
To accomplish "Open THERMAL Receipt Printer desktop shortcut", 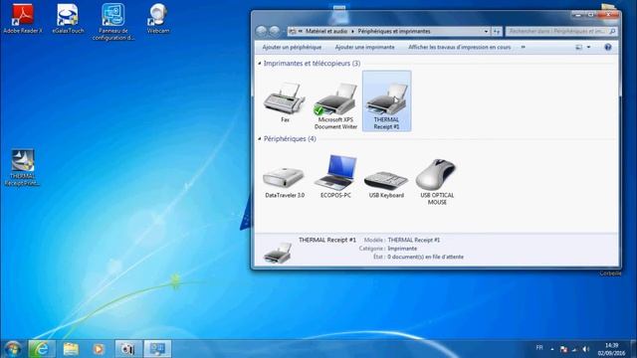I will point(22,168).
